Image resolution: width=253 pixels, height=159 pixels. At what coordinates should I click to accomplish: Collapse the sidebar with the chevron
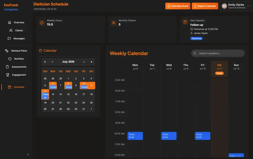28,155
